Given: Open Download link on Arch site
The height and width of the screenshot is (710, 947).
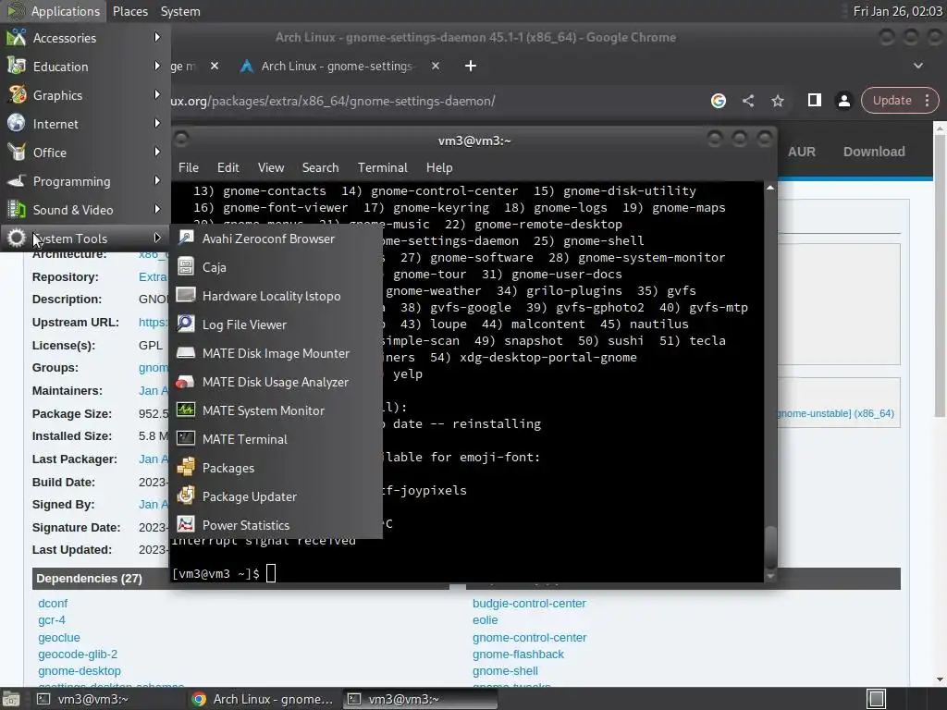Looking at the screenshot, I should 874,152.
